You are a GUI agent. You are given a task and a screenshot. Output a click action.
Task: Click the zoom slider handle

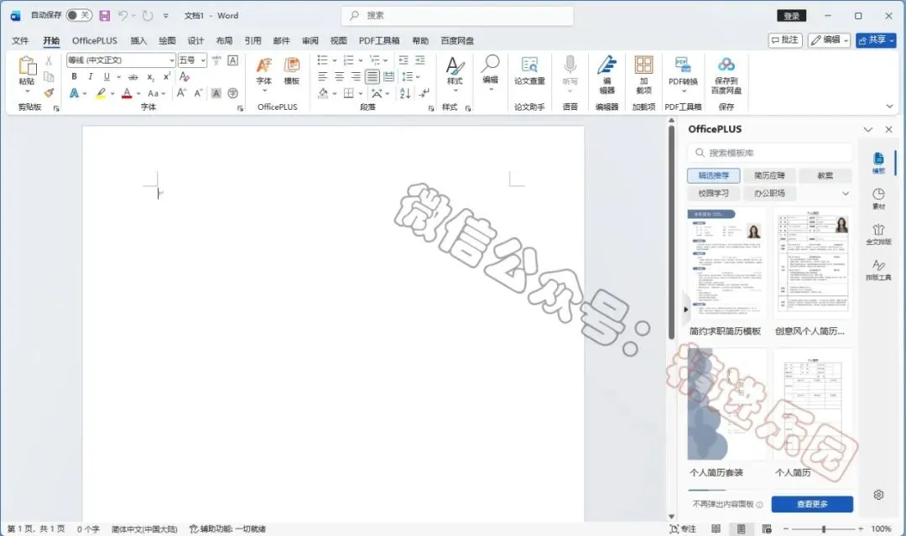(x=824, y=528)
